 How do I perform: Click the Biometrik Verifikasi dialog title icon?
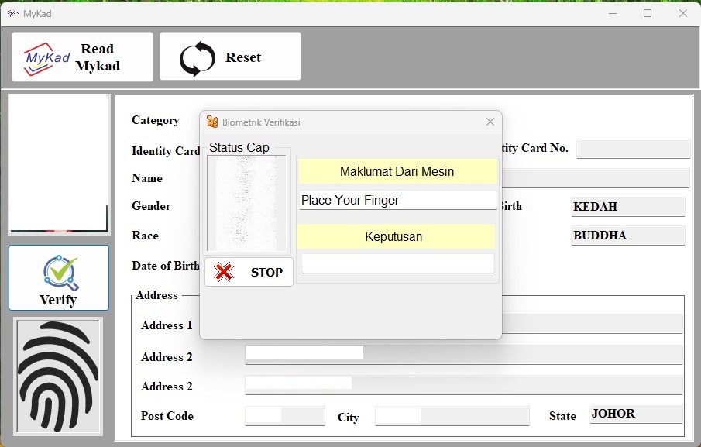pos(212,122)
